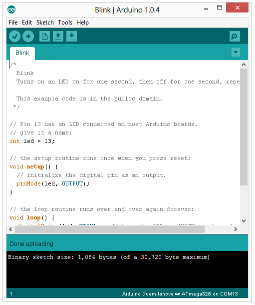Expand the tab options dropdown arrow
Viewport: 255px width, 305px height.
point(236,52)
